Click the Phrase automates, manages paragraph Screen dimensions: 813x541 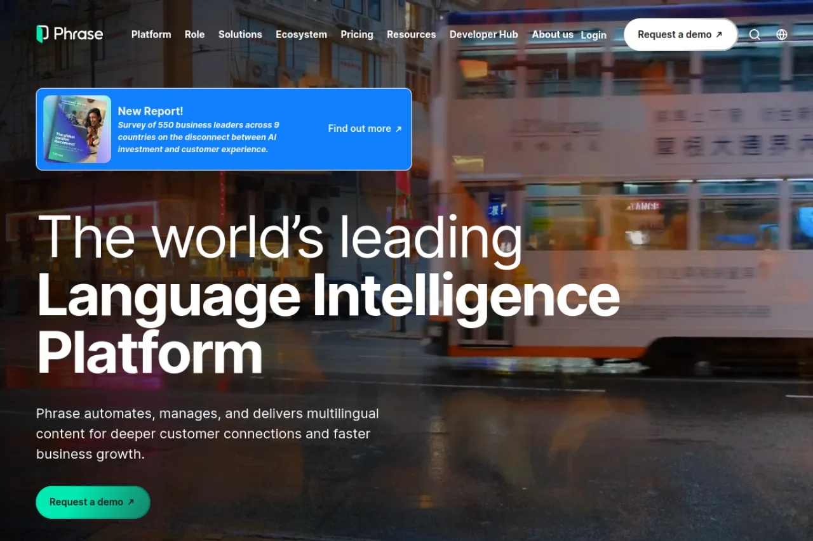(208, 434)
